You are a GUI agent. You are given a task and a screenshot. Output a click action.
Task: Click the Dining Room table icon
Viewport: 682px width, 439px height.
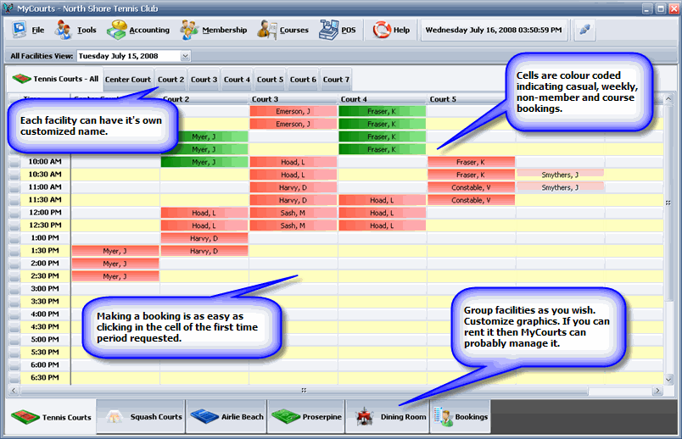pos(365,416)
